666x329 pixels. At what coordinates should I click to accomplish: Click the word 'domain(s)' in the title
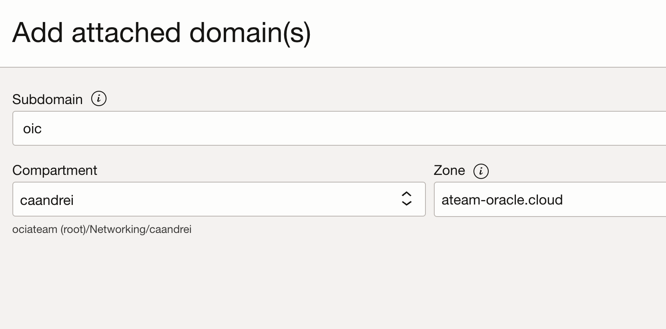click(250, 32)
